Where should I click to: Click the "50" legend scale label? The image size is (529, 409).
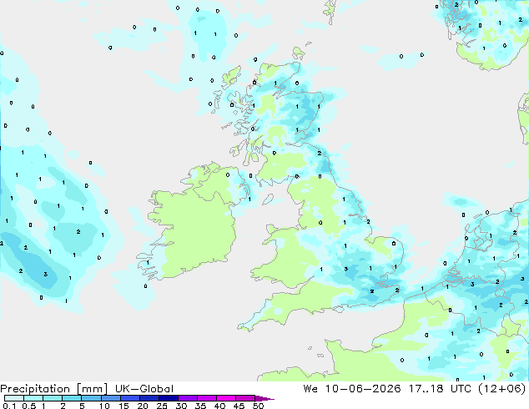pos(258,406)
